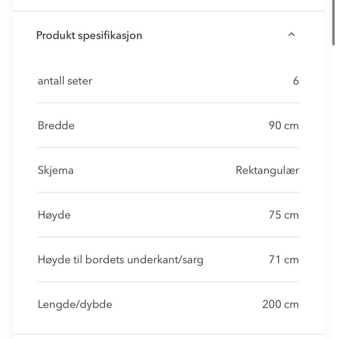Collapse the Produkt spesifikasjon chevron icon
The image size is (337, 339).
tap(291, 34)
